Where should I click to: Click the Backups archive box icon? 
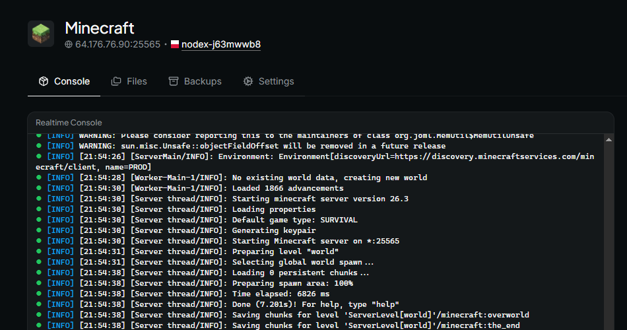pos(173,81)
